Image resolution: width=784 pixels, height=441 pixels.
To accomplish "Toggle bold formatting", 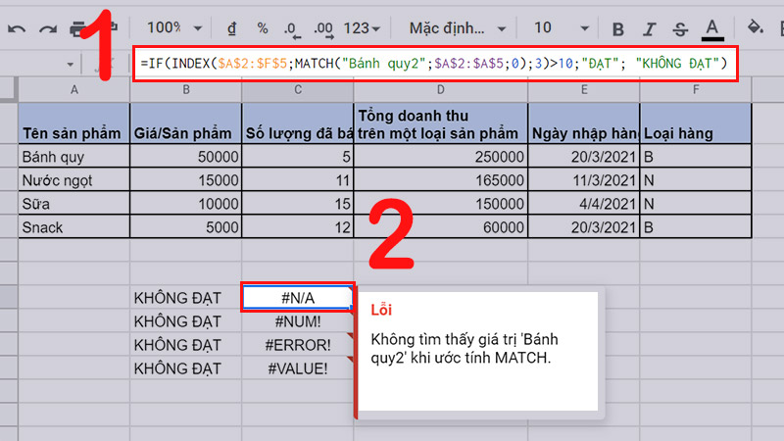I will coord(618,28).
